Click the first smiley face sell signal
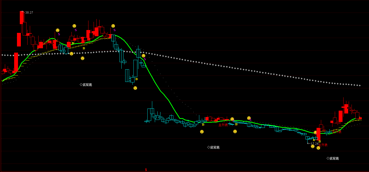Image resolution: width=369 pixels, height=172 pixels. [58, 30]
